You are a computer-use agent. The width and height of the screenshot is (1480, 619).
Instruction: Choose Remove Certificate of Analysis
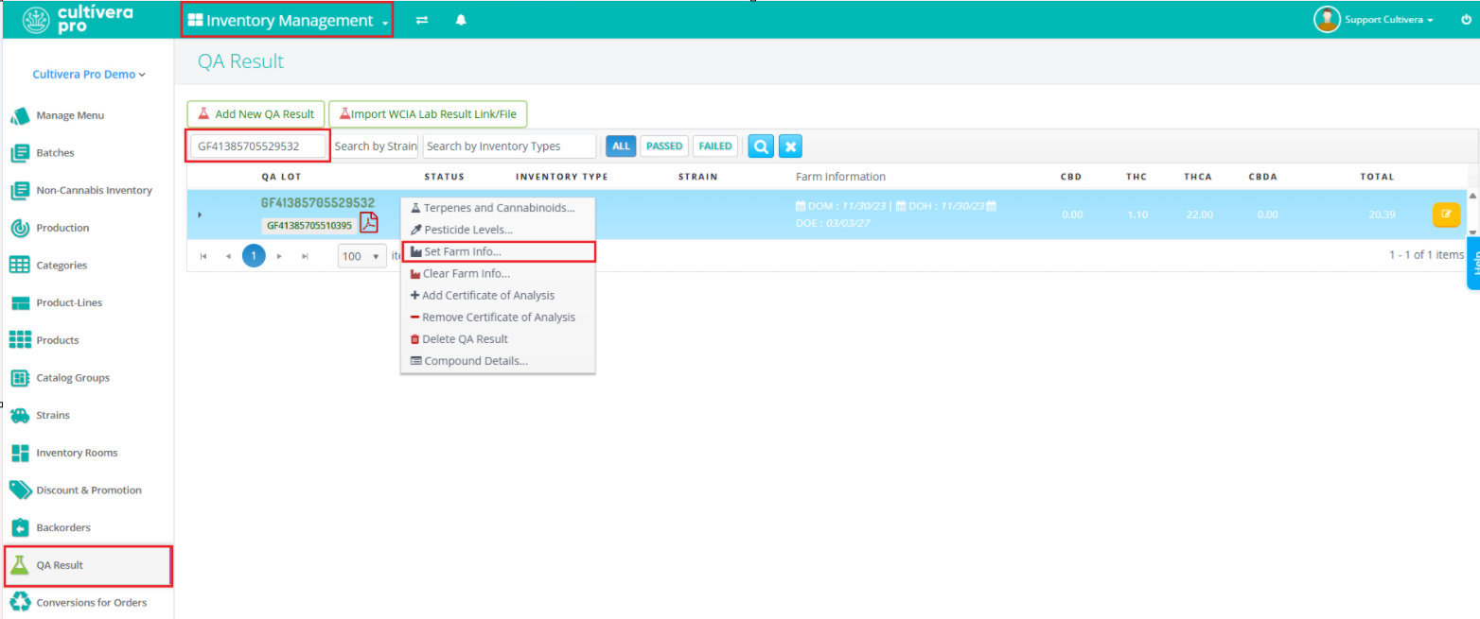(498, 318)
